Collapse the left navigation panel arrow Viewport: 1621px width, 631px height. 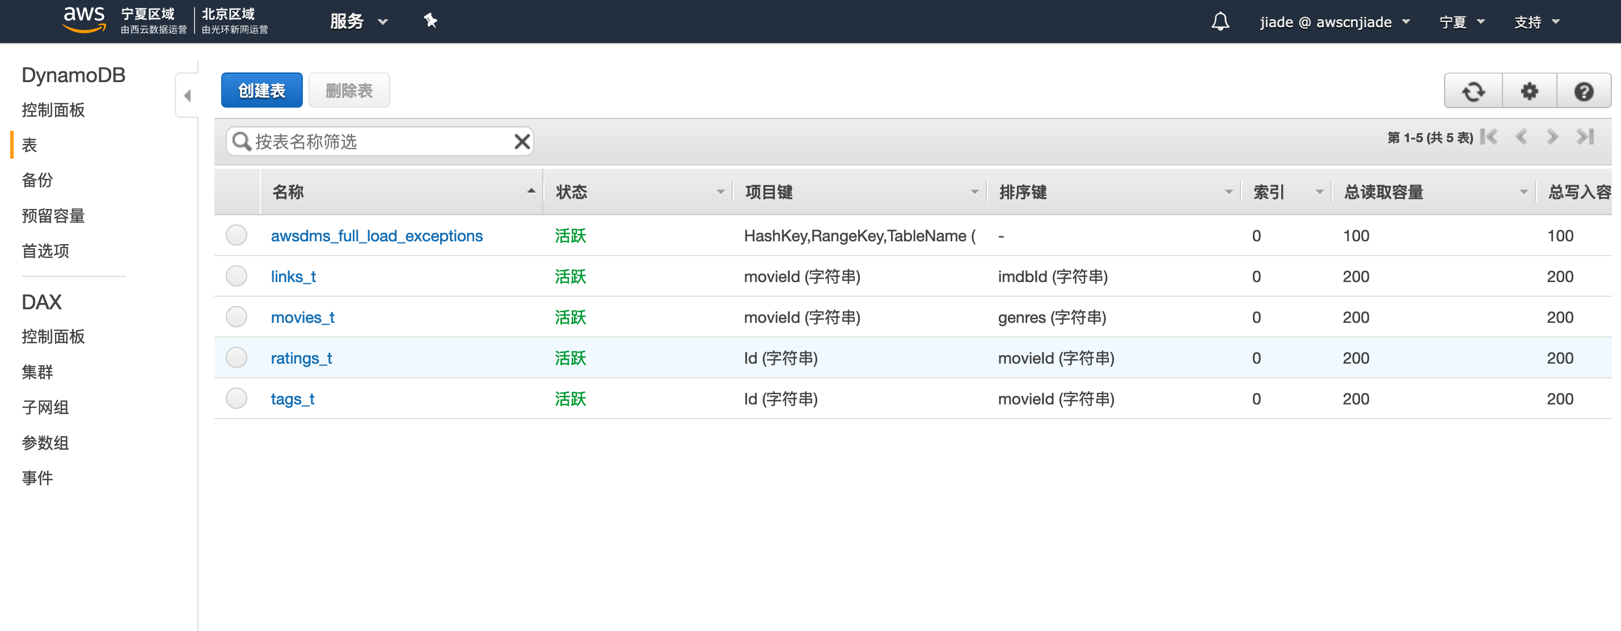pyautogui.click(x=188, y=96)
